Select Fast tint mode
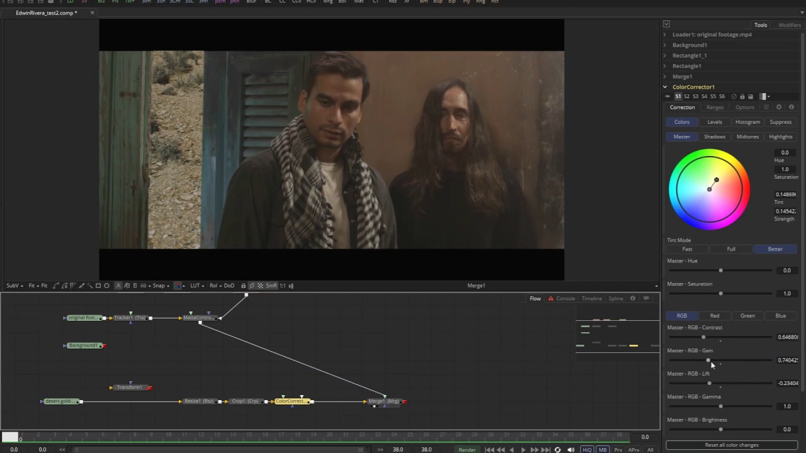The image size is (806, 453). pos(687,249)
